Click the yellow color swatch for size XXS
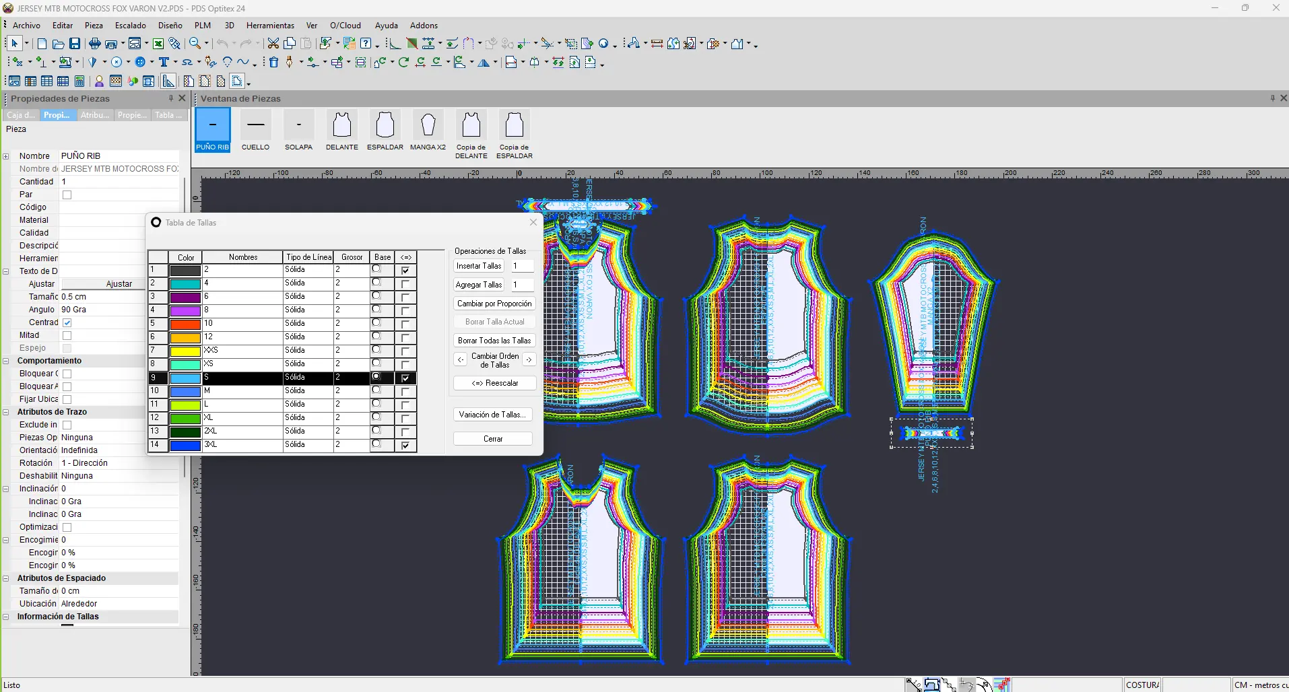1289x692 pixels. [x=185, y=351]
